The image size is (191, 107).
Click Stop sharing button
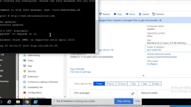click(124, 101)
